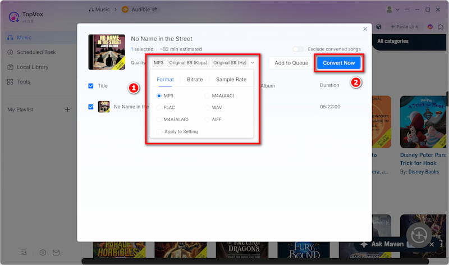Image resolution: width=449 pixels, height=265 pixels.
Task: Click the home icon in toolbar
Action: (441, 26)
